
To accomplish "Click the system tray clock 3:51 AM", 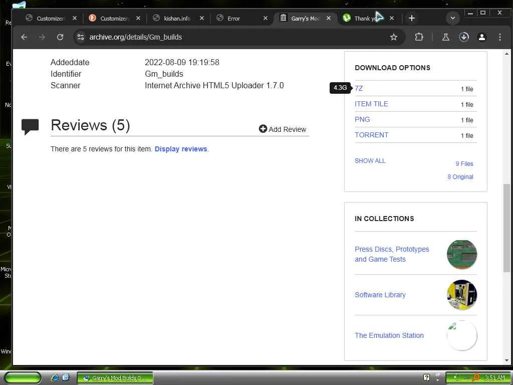I will coord(494,377).
